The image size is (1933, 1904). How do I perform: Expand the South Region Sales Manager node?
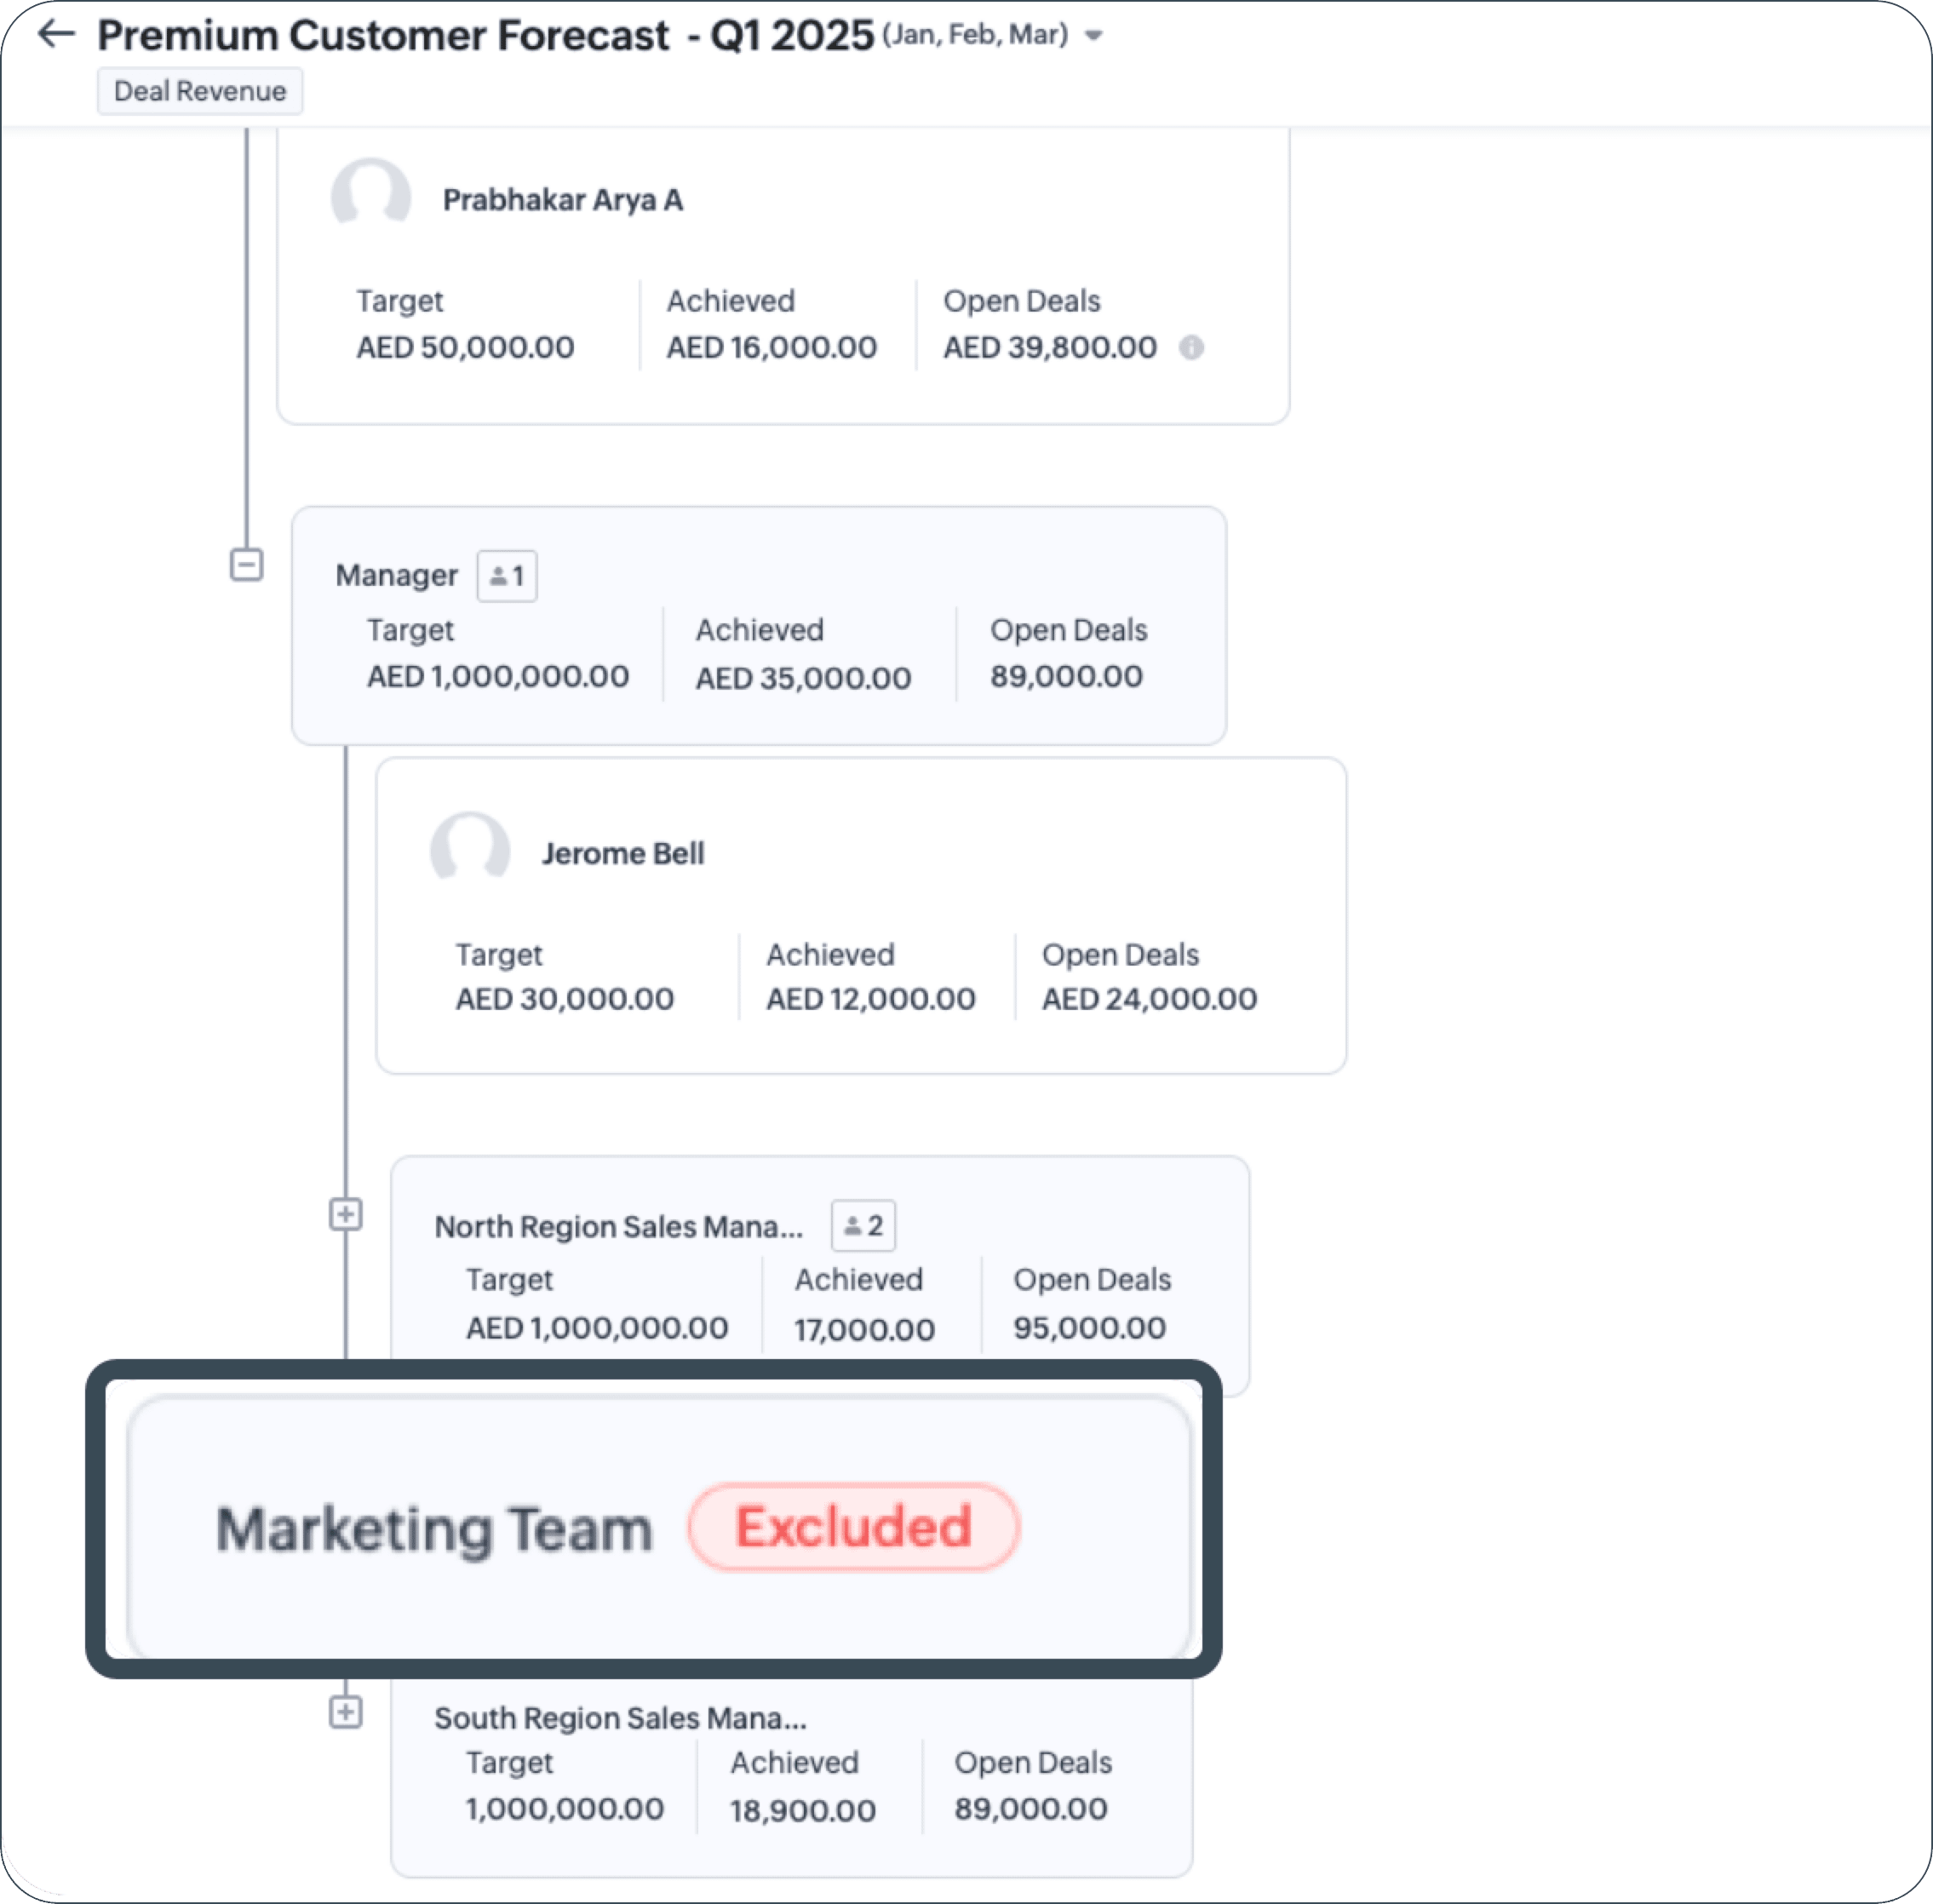pyautogui.click(x=345, y=1712)
